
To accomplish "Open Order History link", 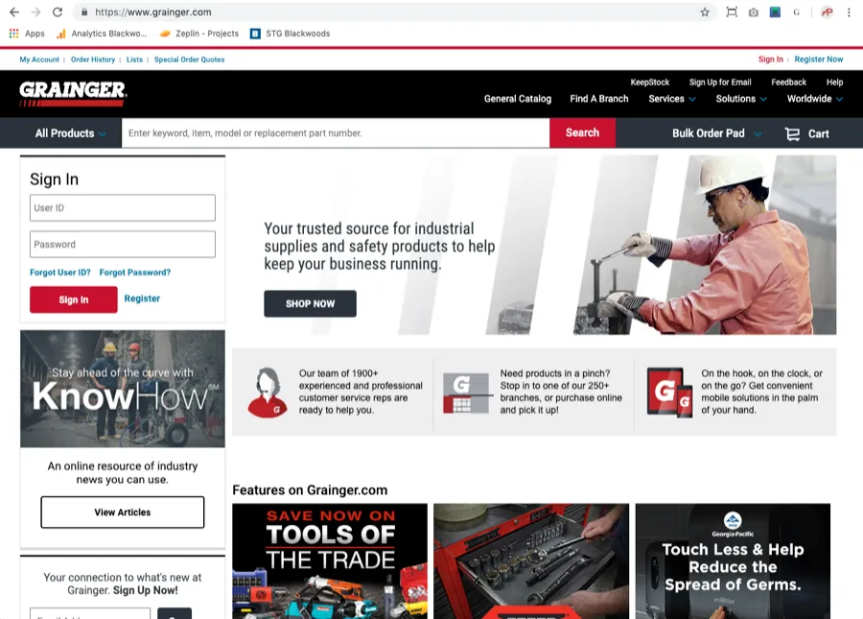I will 92,60.
